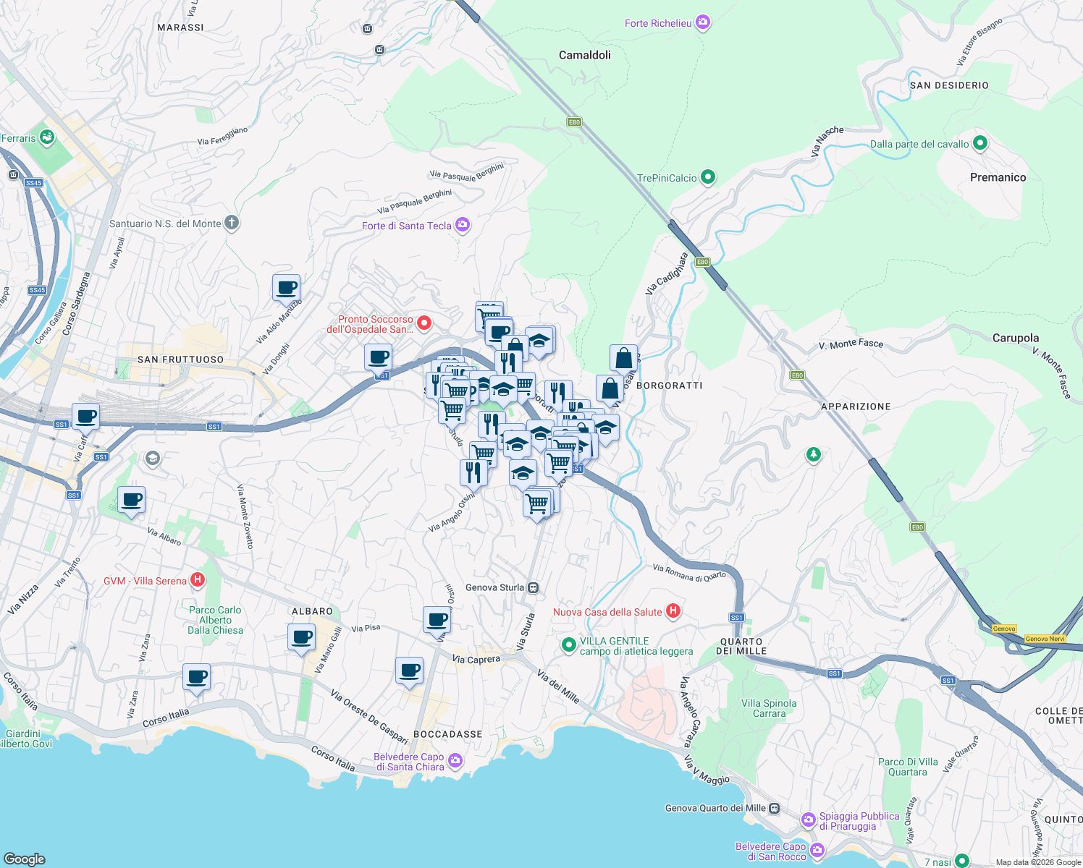Click a shopping cart marker near Via Angelo Orsini
Screen dimensions: 1083x868
(x=539, y=502)
